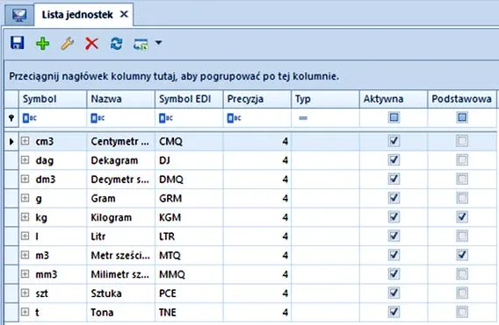Sort by Aktywna column header

click(394, 99)
